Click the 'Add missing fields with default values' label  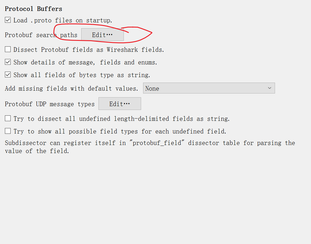[71, 88]
